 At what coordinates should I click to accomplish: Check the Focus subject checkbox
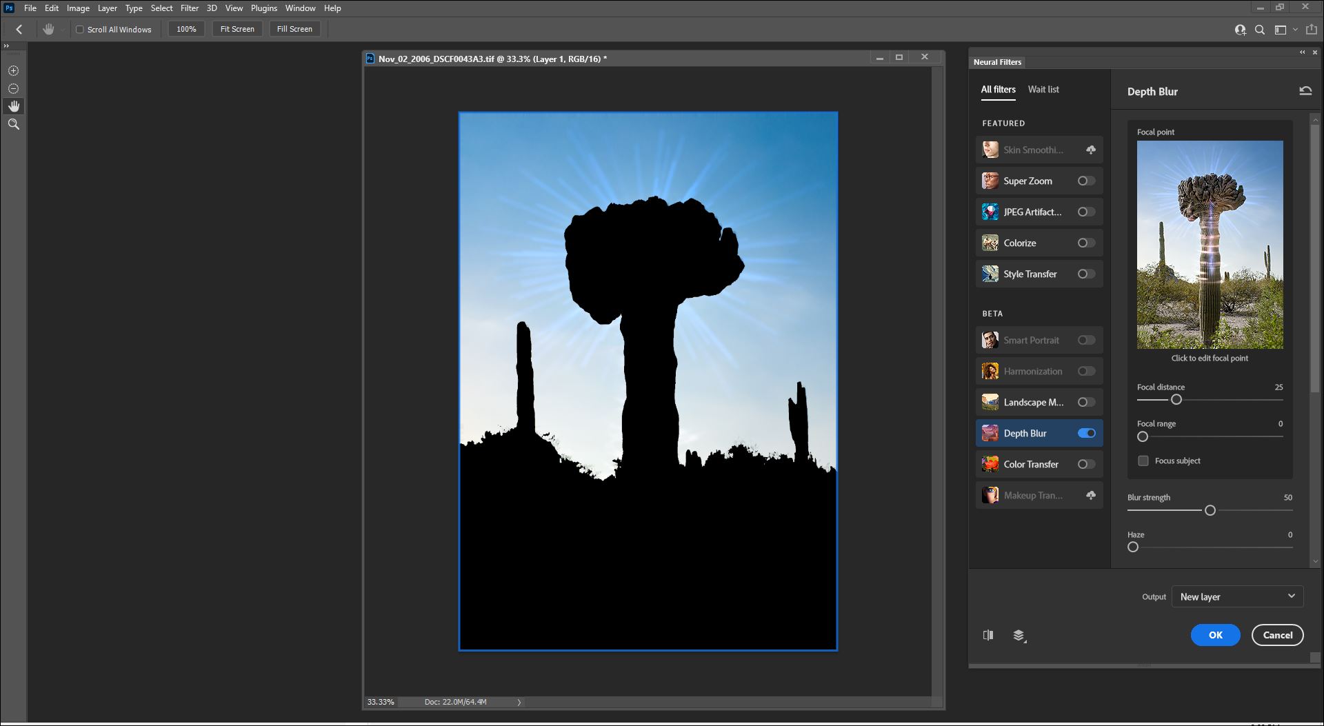coord(1144,461)
